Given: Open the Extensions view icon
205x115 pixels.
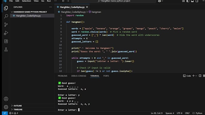Looking at the screenshot, I should (x=6, y=41).
